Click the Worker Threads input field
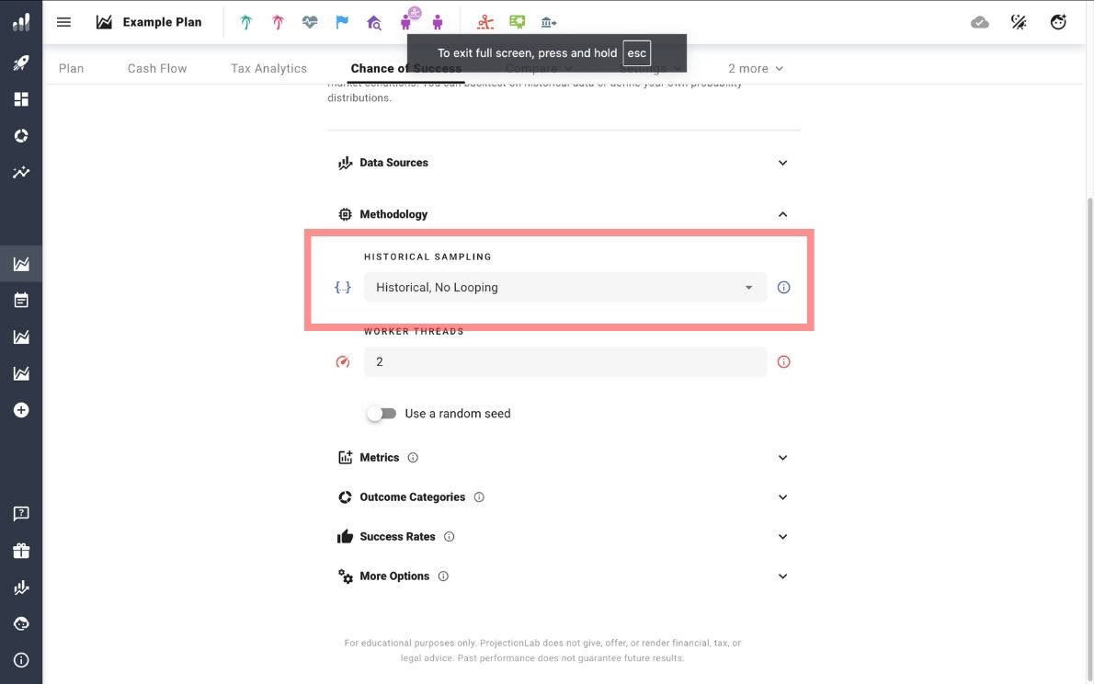This screenshot has width=1094, height=684. coord(564,362)
